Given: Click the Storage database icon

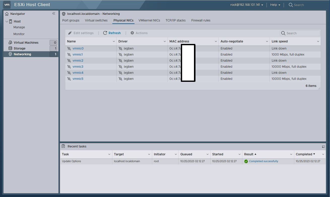Looking at the screenshot, I should pos(10,48).
